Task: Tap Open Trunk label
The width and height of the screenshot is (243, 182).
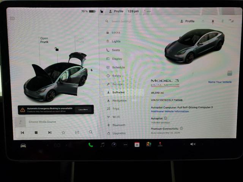Action: [80, 40]
